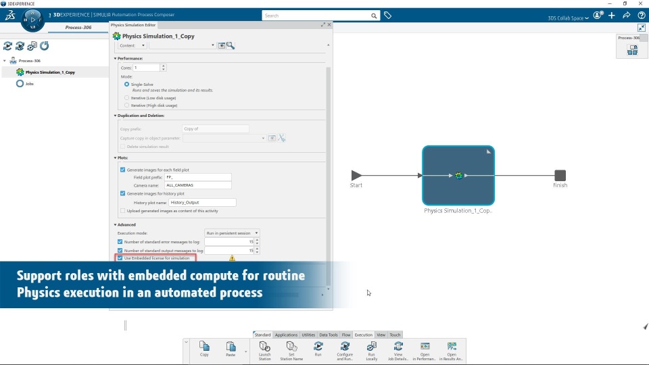Click the Copy icon in action bar

click(204, 346)
